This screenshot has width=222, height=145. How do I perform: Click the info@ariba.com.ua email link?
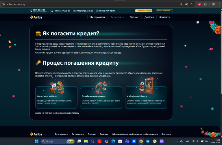(x=84, y=11)
